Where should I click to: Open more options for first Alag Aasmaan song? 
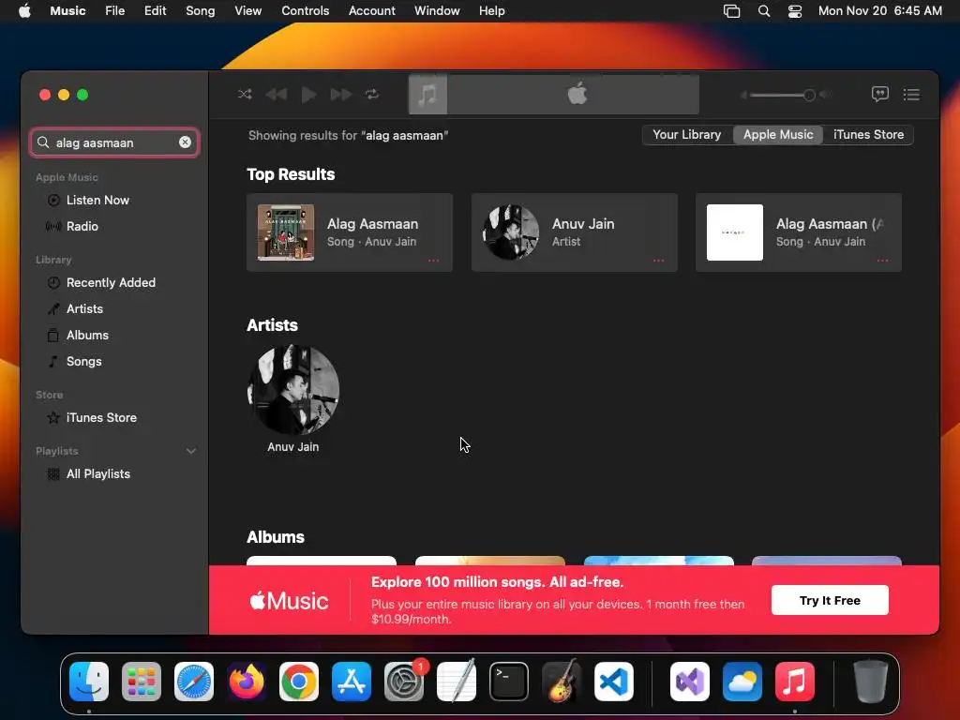[433, 261]
